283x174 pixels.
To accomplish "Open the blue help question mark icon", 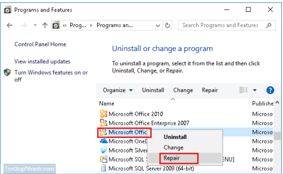I will click(x=270, y=90).
